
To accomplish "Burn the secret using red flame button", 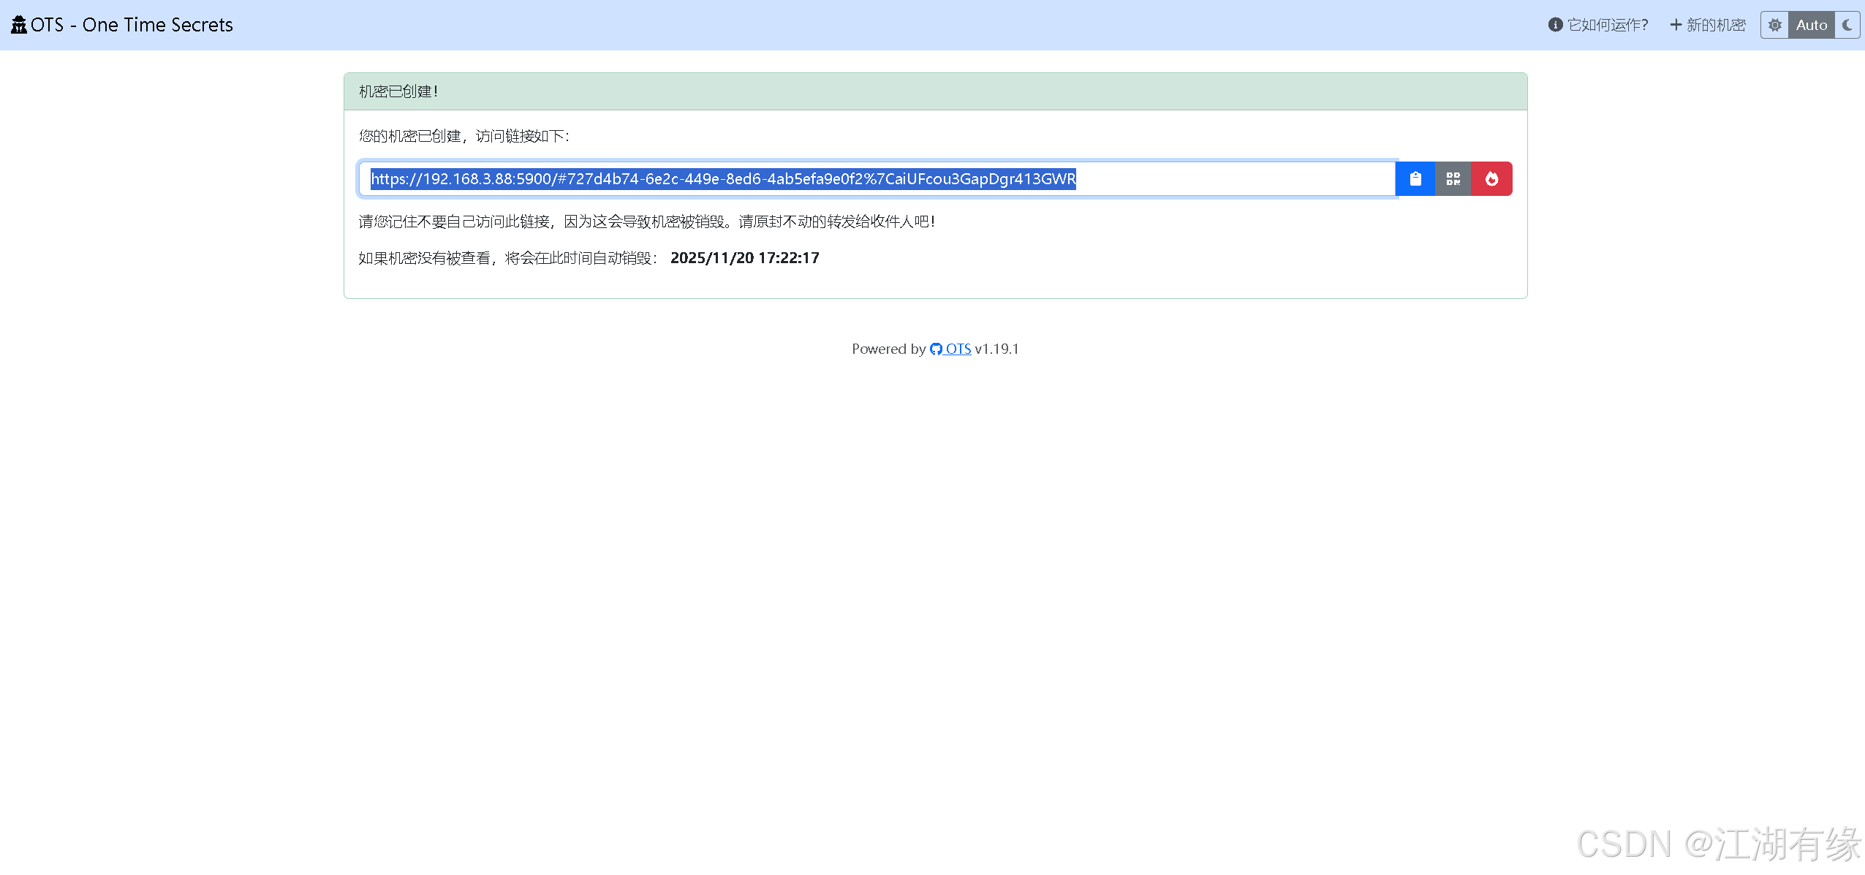I will 1491,179.
